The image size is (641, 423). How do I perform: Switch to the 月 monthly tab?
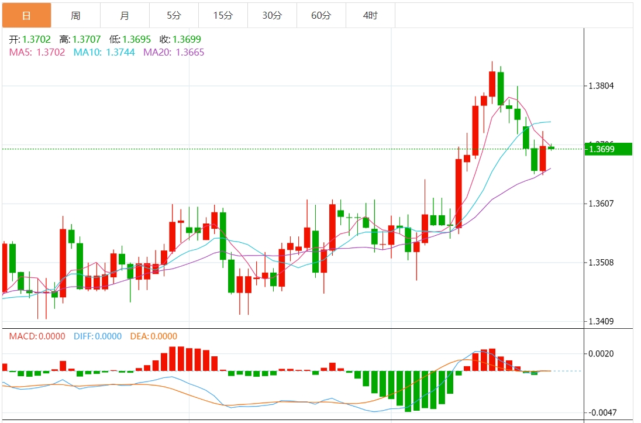(x=125, y=16)
